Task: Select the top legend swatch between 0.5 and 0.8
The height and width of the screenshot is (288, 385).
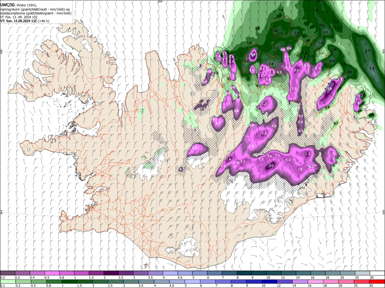Action: pos(52,273)
